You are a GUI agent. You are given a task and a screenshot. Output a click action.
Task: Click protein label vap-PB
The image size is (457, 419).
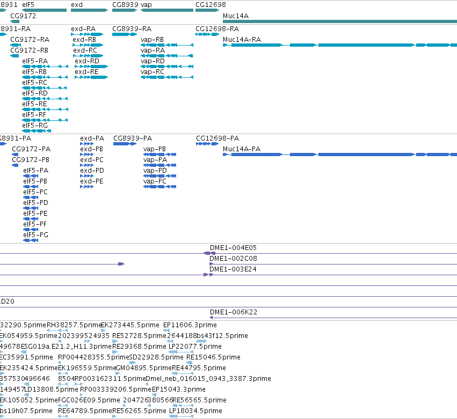pos(155,149)
